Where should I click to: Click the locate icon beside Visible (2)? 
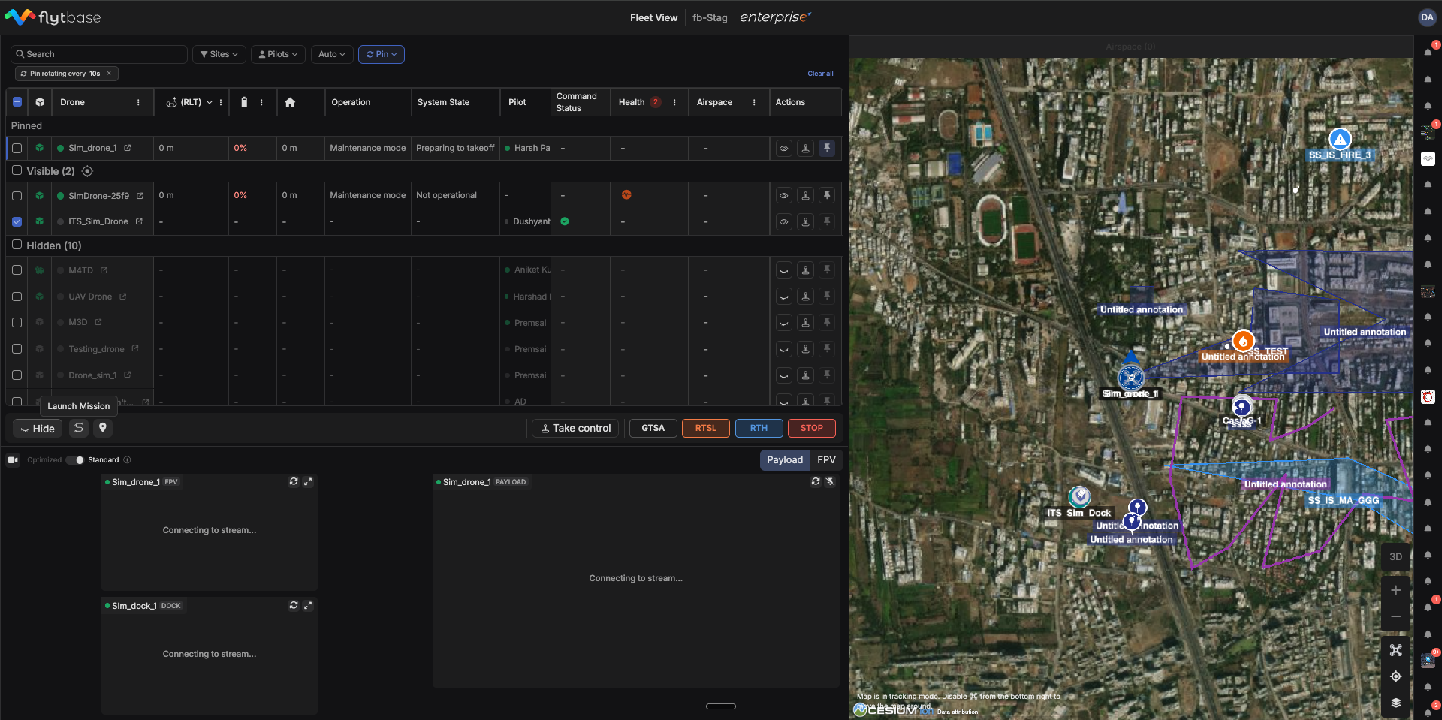coord(87,171)
